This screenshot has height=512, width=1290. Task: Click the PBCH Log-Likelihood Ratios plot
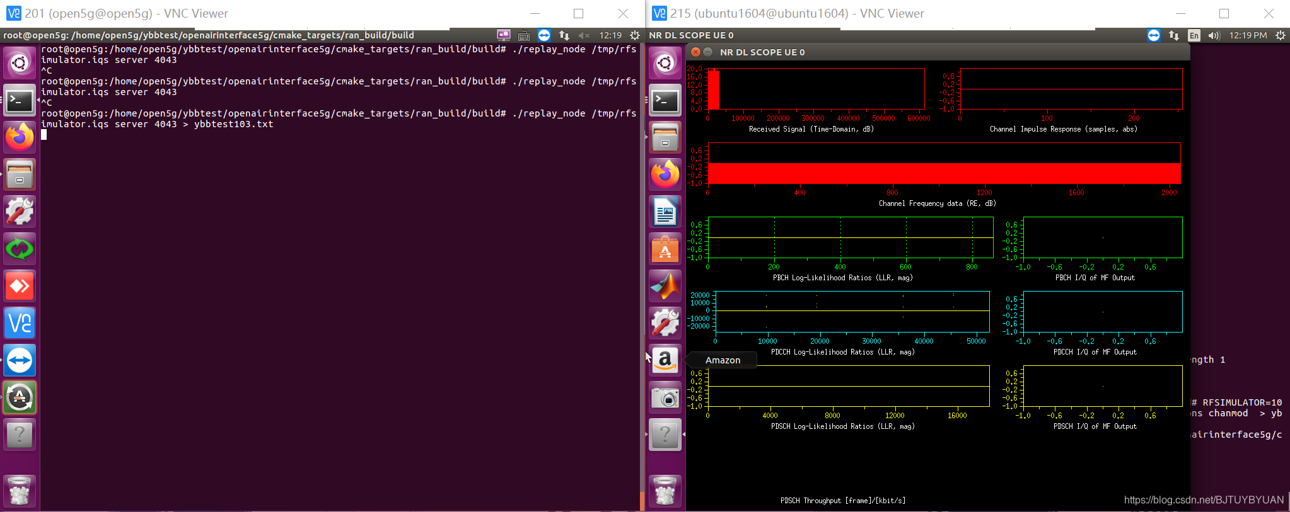(x=851, y=237)
